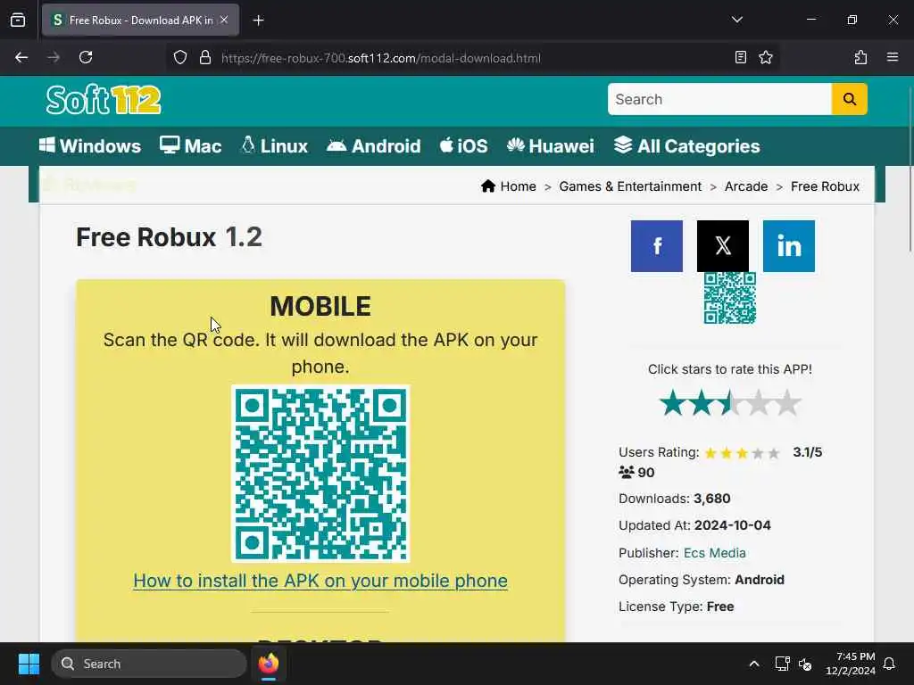Open the Arcade breadcrumb link
914x685 pixels.
[745, 186]
